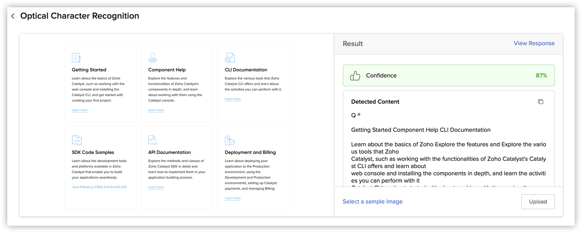This screenshot has height=233, width=582.
Task: Open Learn more under Getting Started
Action: coord(80,110)
